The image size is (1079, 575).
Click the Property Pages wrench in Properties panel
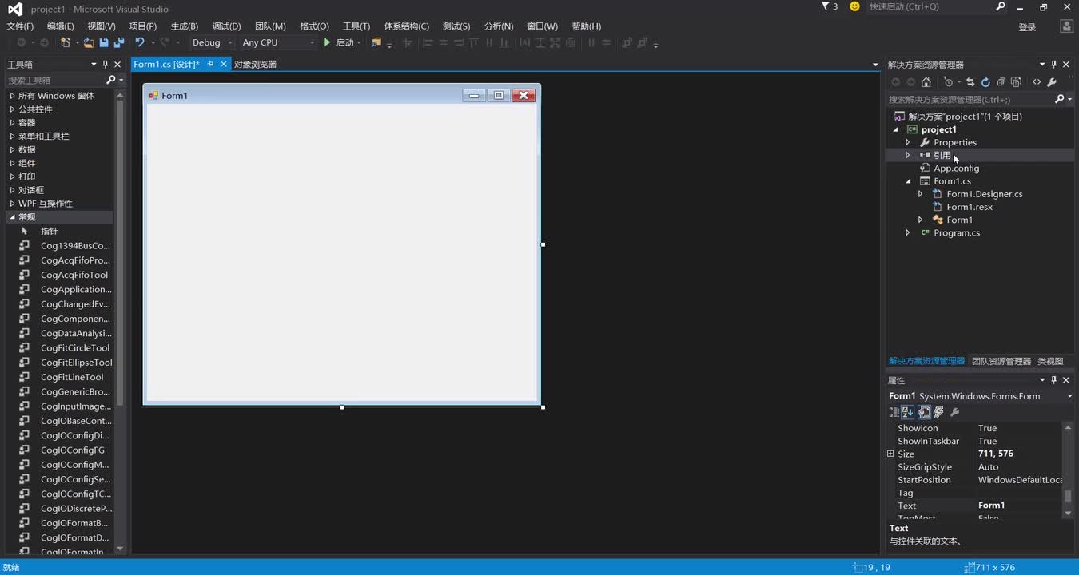click(x=954, y=412)
